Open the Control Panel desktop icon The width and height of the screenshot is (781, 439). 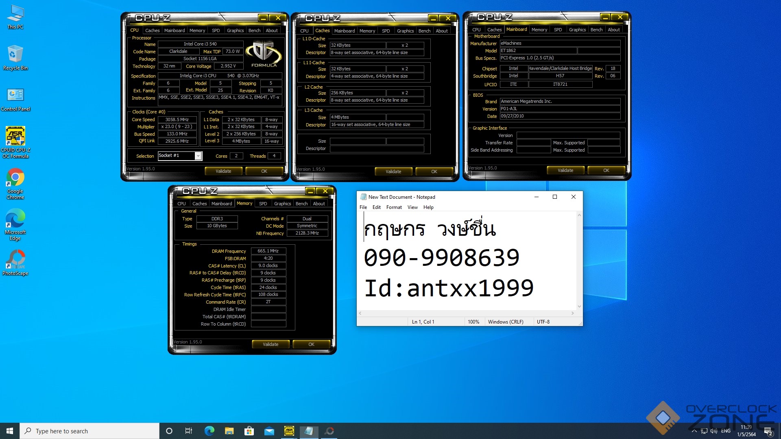[x=15, y=96]
